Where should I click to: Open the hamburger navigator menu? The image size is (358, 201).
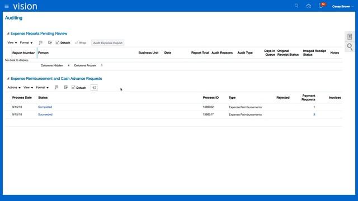7,6
